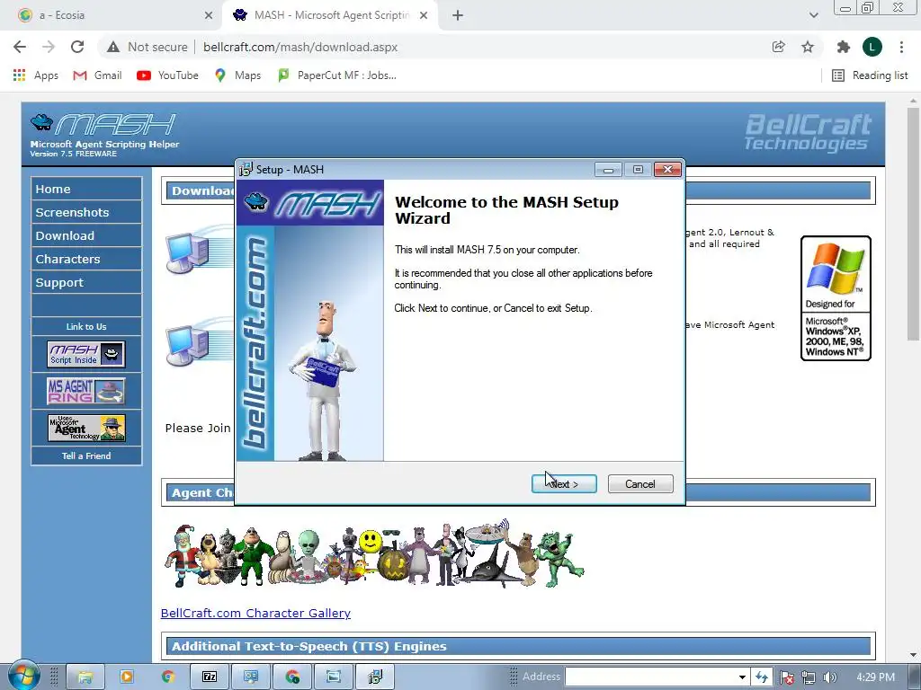Switch to the 7z taskbar window

209,677
